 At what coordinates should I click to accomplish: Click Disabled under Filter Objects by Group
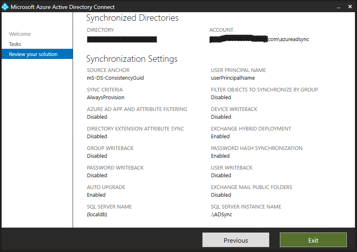pyautogui.click(x=221, y=97)
